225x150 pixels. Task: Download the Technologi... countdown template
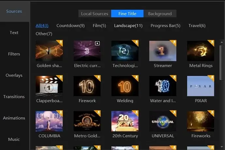[136, 42]
